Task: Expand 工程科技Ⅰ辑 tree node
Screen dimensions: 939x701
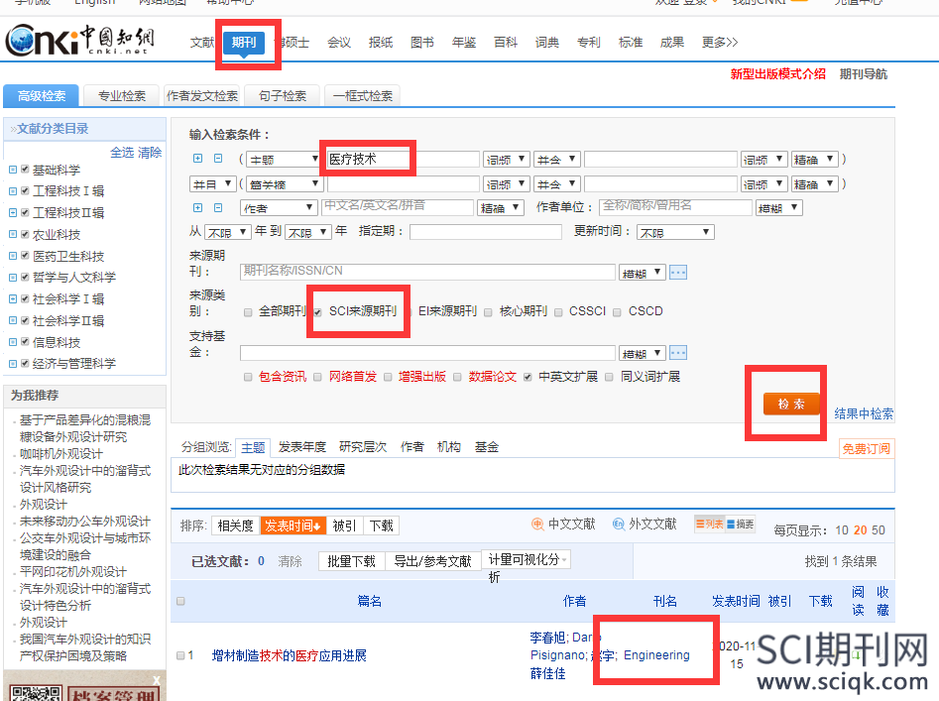Action: [x=13, y=191]
